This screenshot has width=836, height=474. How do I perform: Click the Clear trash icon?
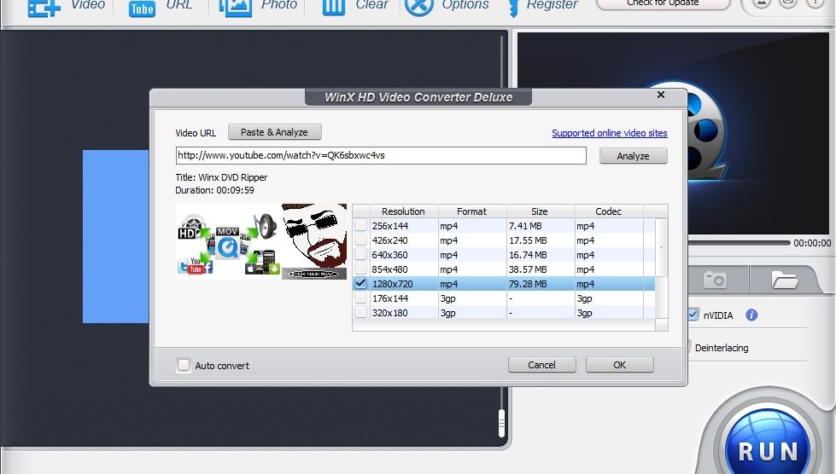point(334,8)
